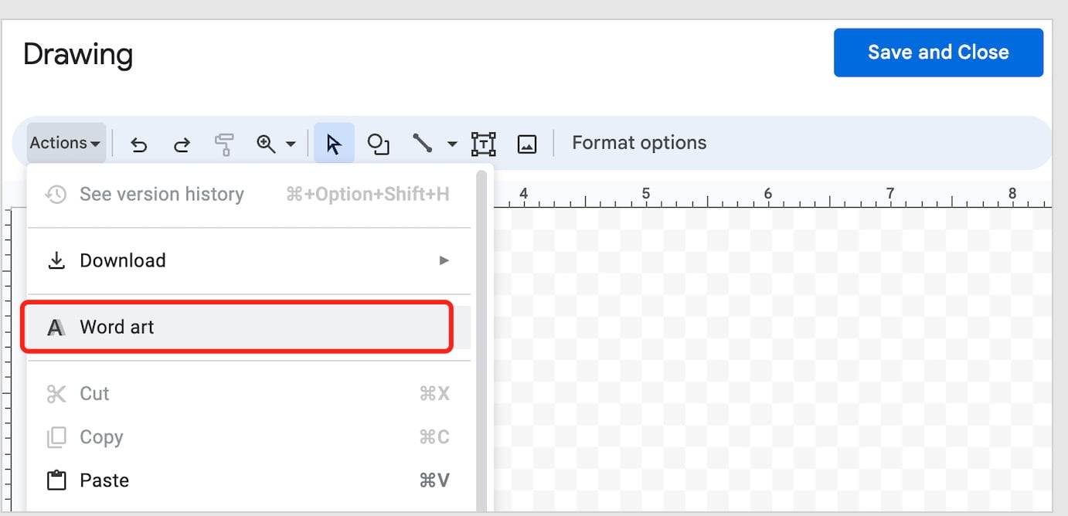Expand the Zoom dropdown arrow
Viewport: 1068px width, 516px height.
pyautogui.click(x=291, y=144)
